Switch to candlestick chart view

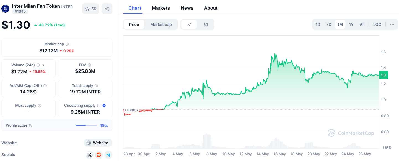click(206, 25)
